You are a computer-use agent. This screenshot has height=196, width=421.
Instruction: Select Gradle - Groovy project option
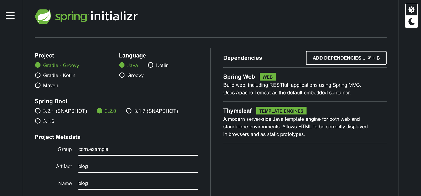(57, 65)
